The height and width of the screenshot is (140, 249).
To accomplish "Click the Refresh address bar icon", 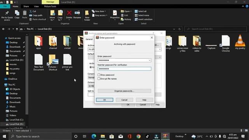I will point(179,29).
